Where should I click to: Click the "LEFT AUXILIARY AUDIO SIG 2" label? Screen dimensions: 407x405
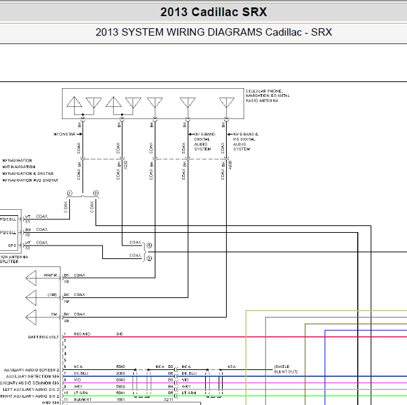coord(31,390)
